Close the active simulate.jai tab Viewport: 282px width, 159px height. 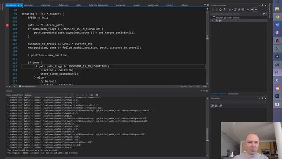[21, 5]
